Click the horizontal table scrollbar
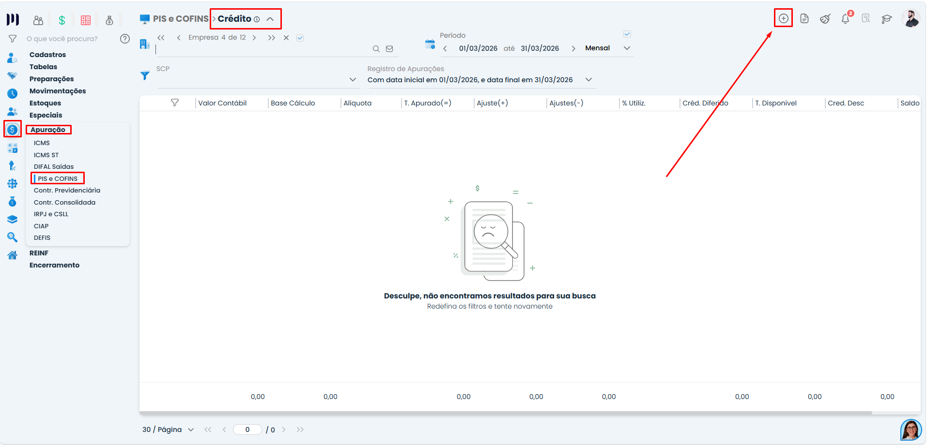This screenshot has height=445, width=927. coord(506,413)
